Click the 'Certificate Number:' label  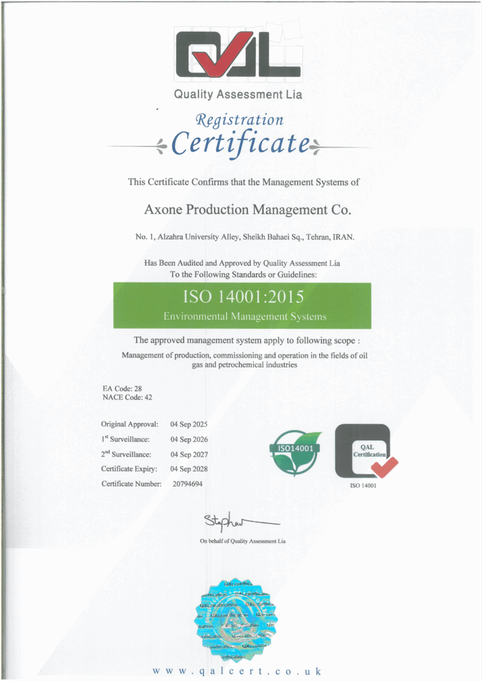131,484
